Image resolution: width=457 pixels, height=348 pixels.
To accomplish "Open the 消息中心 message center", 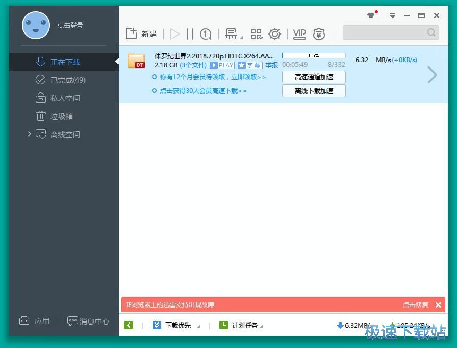I will [x=88, y=321].
